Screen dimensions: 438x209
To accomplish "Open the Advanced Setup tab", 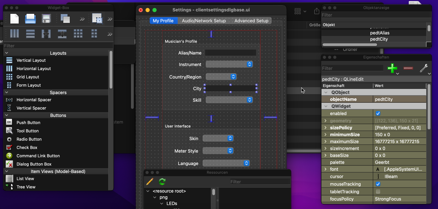I will point(251,20).
